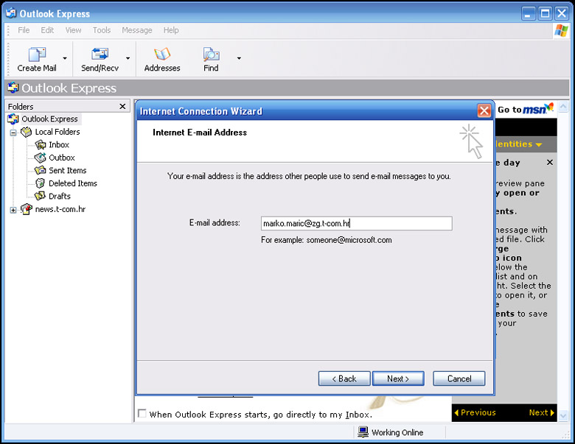Click the Back button in wizard
This screenshot has height=444, width=575.
(x=344, y=378)
